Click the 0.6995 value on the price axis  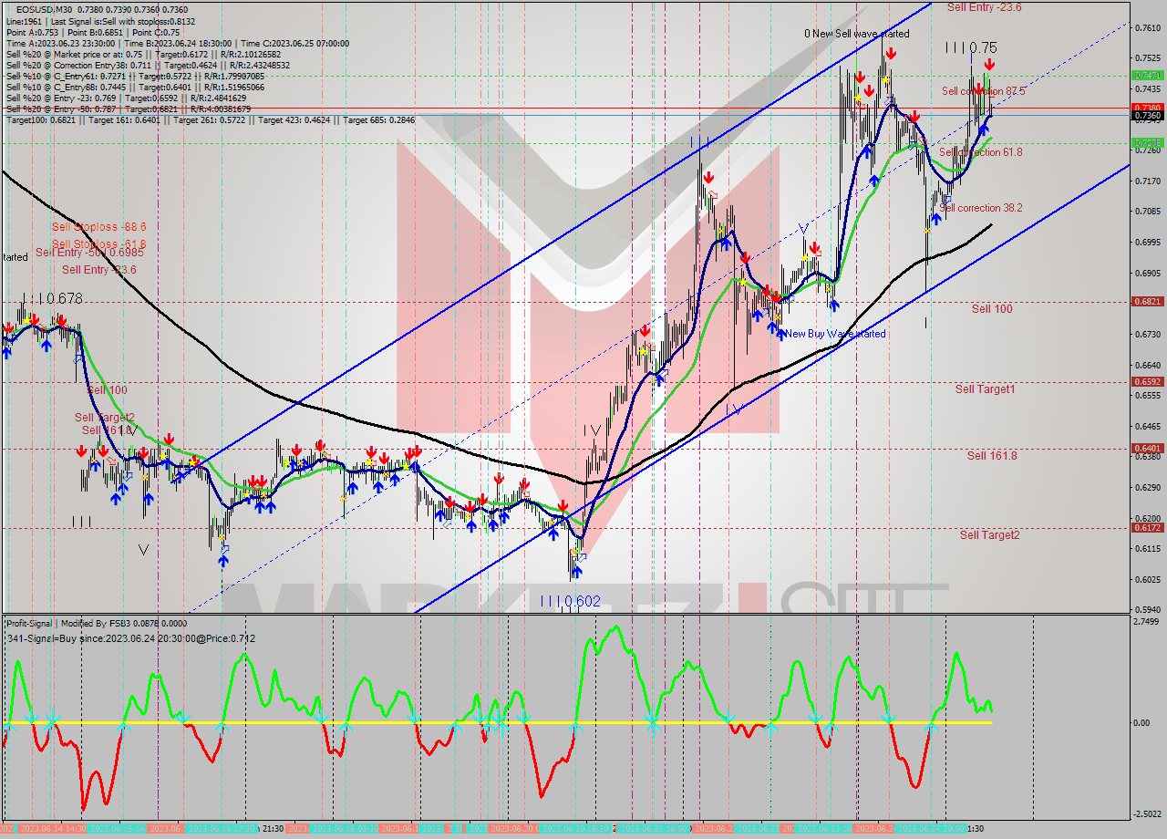(1146, 243)
